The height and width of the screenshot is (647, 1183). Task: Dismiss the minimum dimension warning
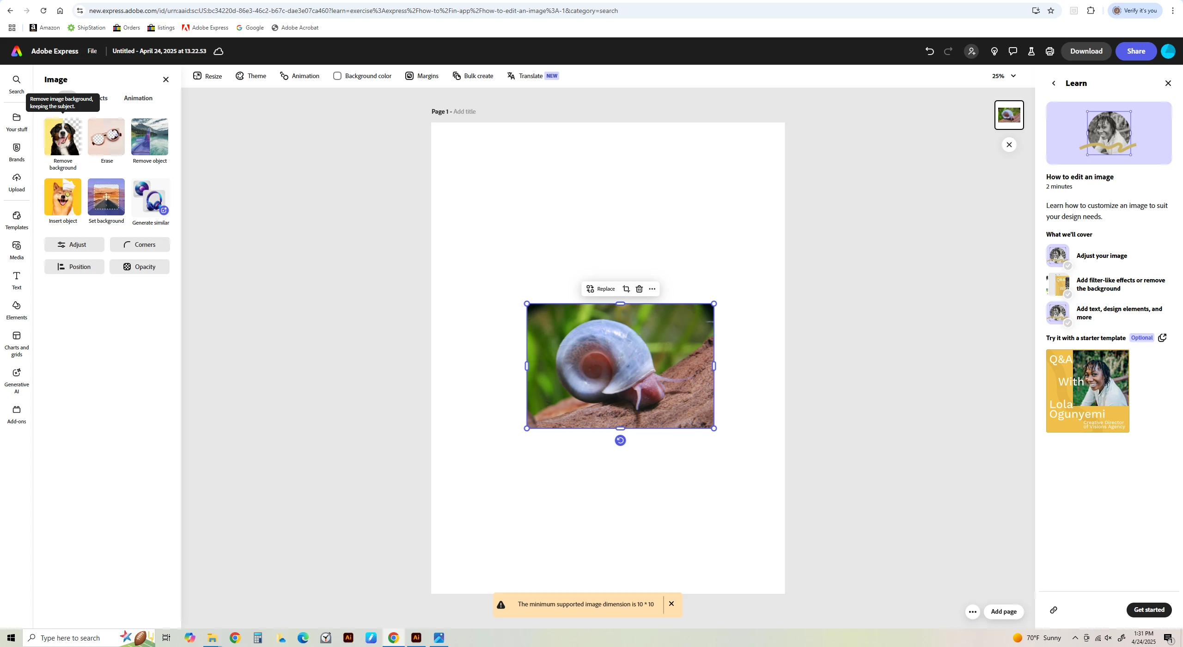(x=671, y=604)
